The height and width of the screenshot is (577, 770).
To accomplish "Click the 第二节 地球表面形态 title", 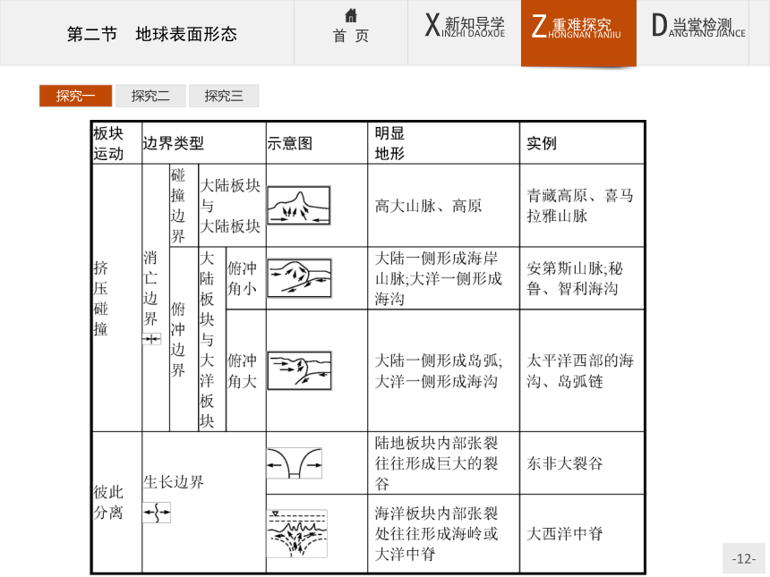I will 151,34.
